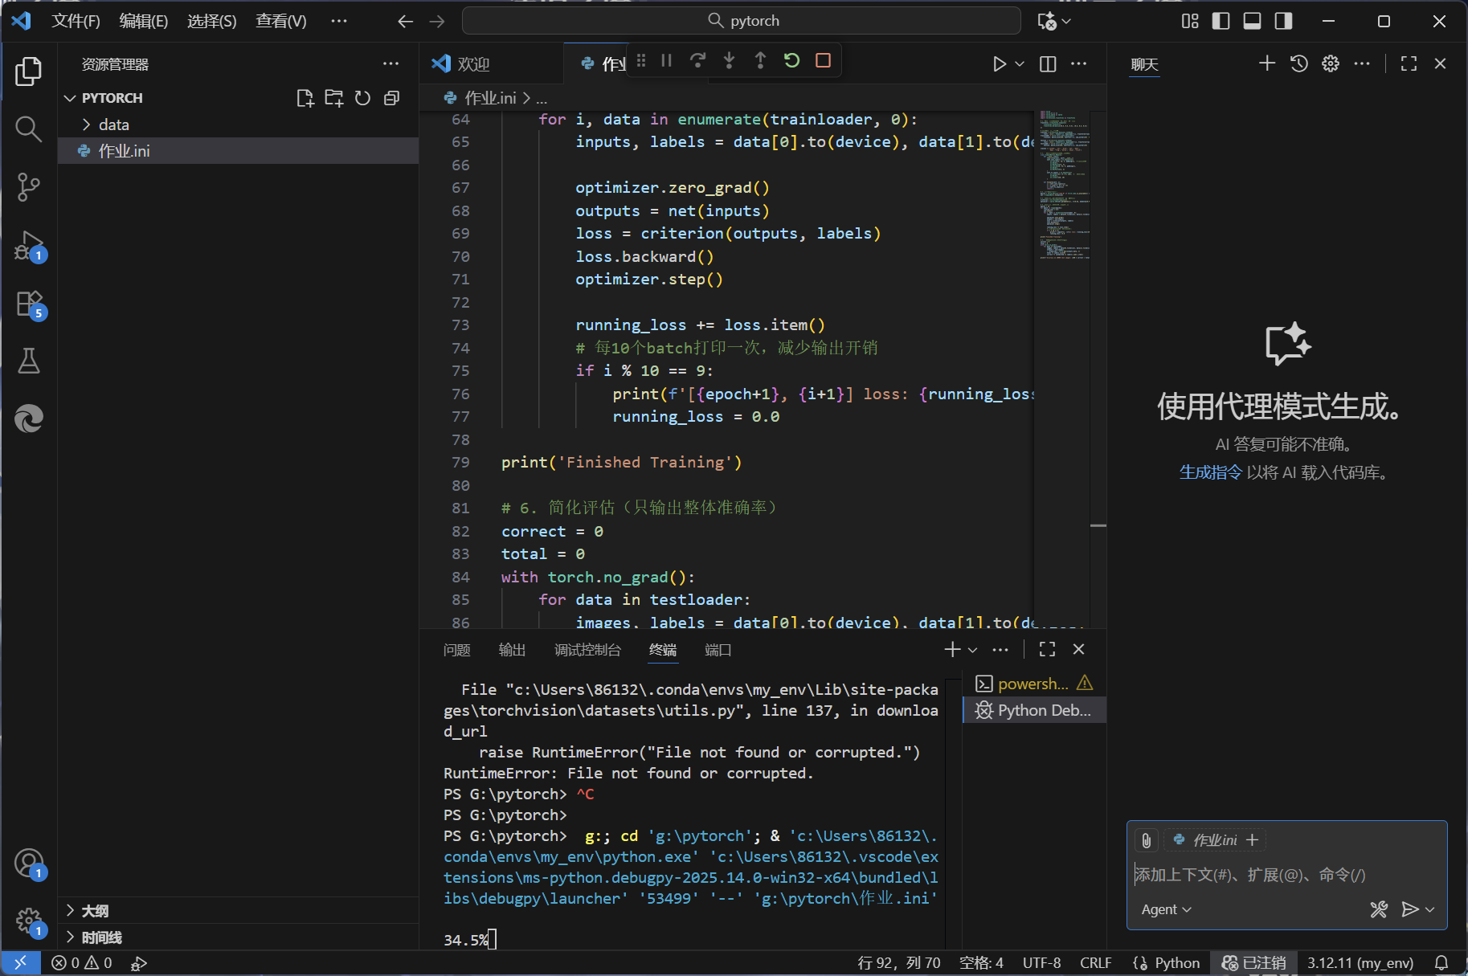This screenshot has width=1468, height=976.
Task: Restart debugging with the green arrow
Action: point(791,61)
